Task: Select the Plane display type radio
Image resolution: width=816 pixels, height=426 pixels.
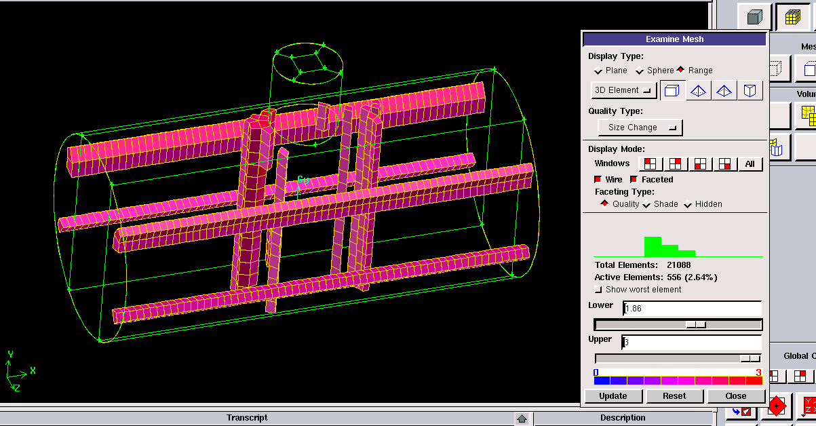Action: 598,71
